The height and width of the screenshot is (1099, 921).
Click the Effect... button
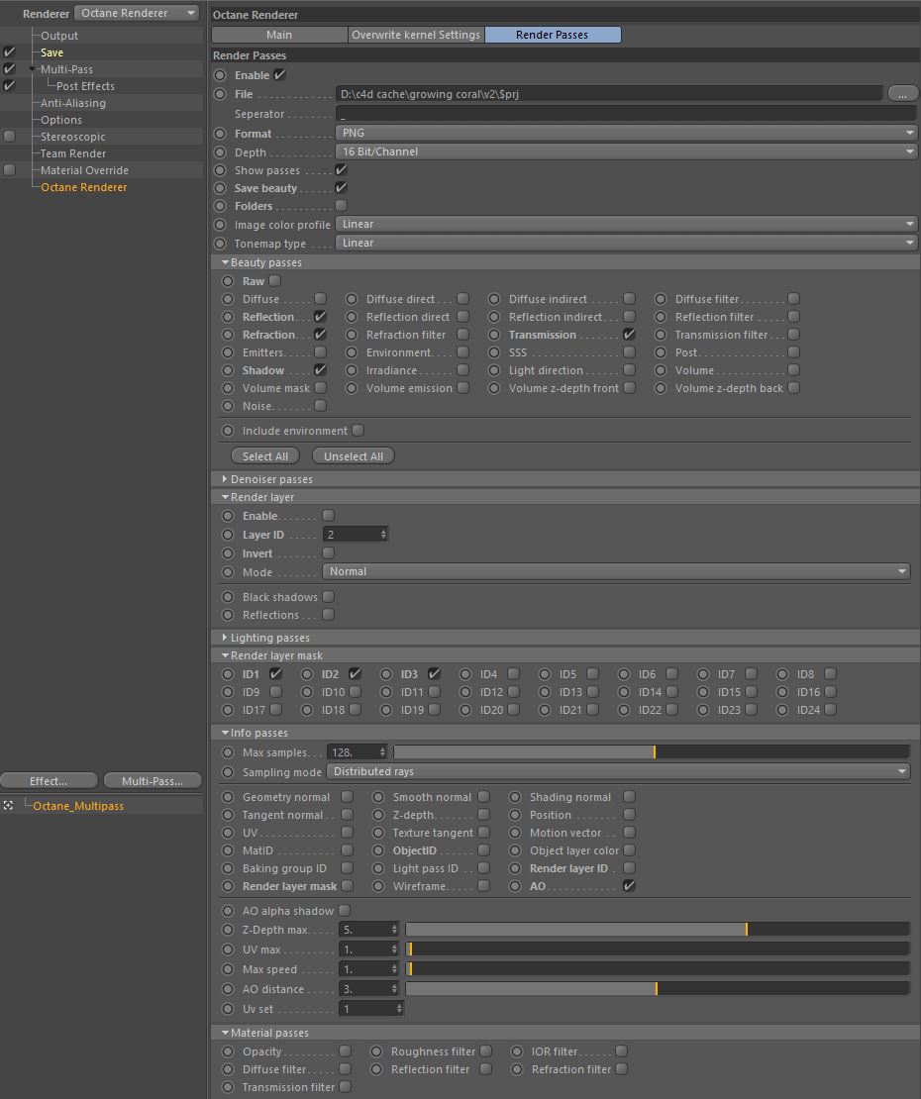click(x=49, y=781)
